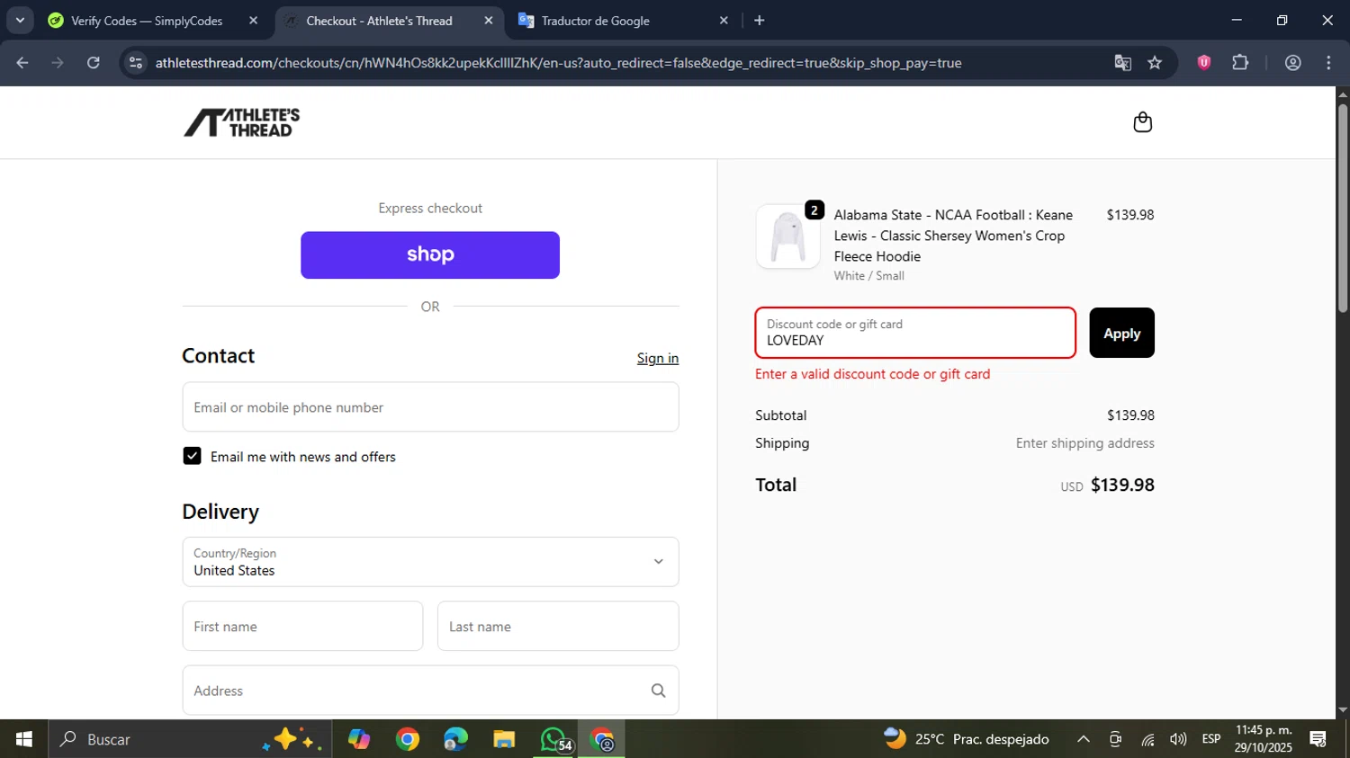Open Microsoft Edge taskbar icon
The image size is (1350, 758).
[x=455, y=739]
